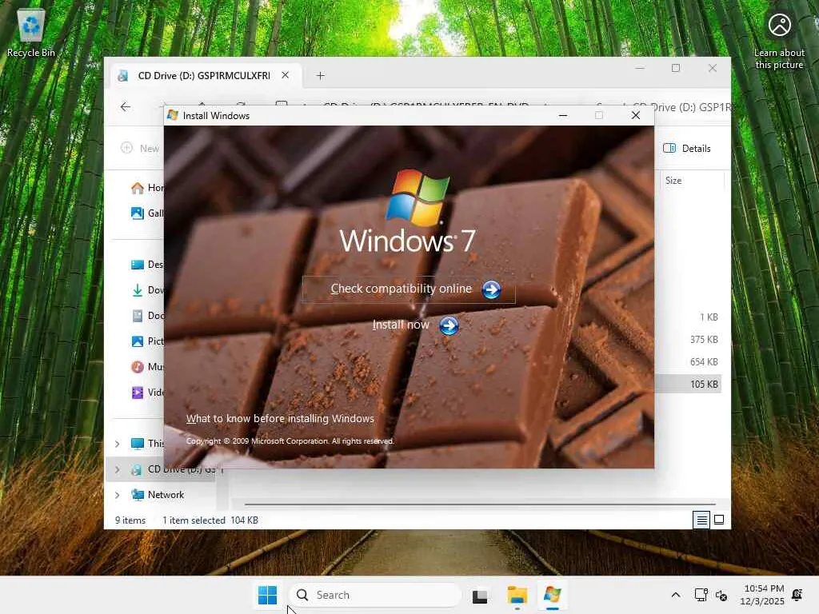Screen dimensions: 819x614
Task: Expand Network in Explorer sidebar
Action: [118, 495]
